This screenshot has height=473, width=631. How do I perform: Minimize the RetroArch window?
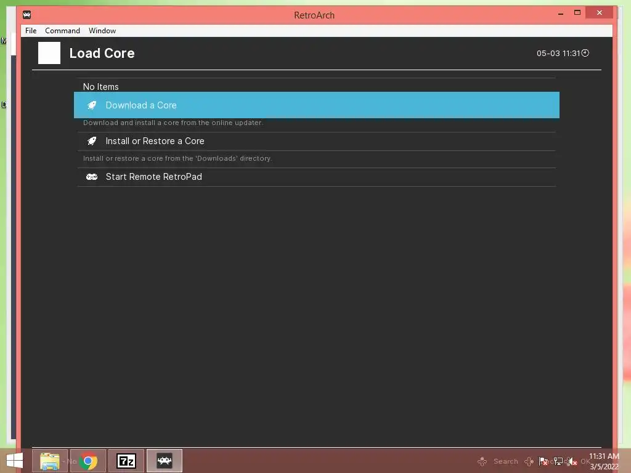561,14
